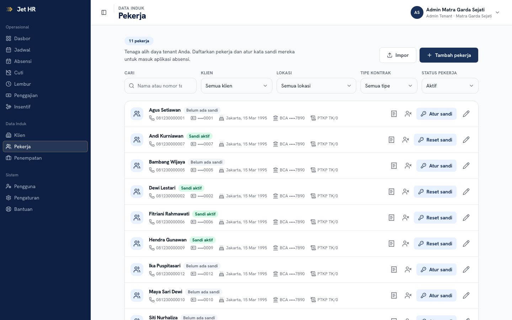Edit Agus Setiawan with pencil icon

466,114
